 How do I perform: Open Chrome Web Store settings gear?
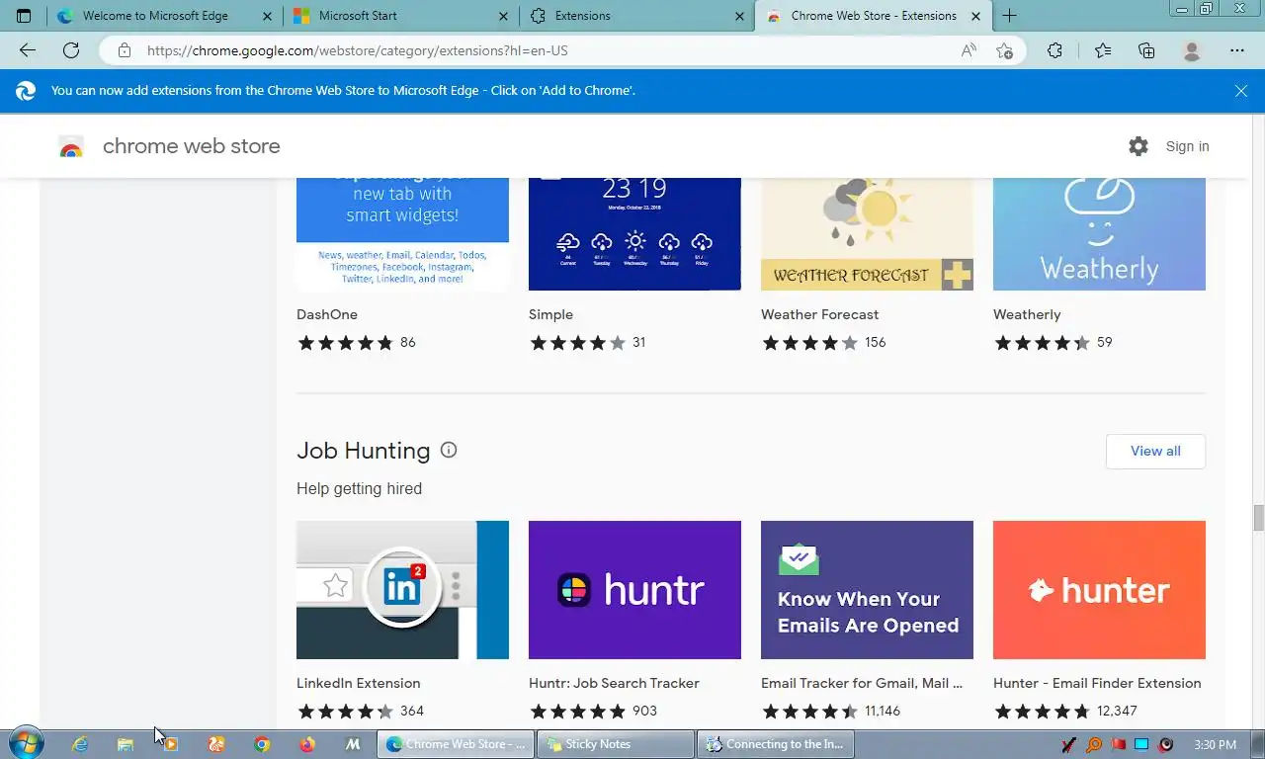1138,146
